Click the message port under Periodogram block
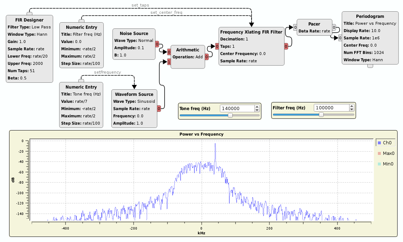Viewport: 403px width, 242px height. [x=370, y=66]
